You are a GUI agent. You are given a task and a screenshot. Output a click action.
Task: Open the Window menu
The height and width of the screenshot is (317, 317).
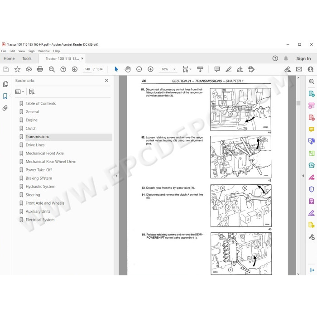[x=44, y=51]
